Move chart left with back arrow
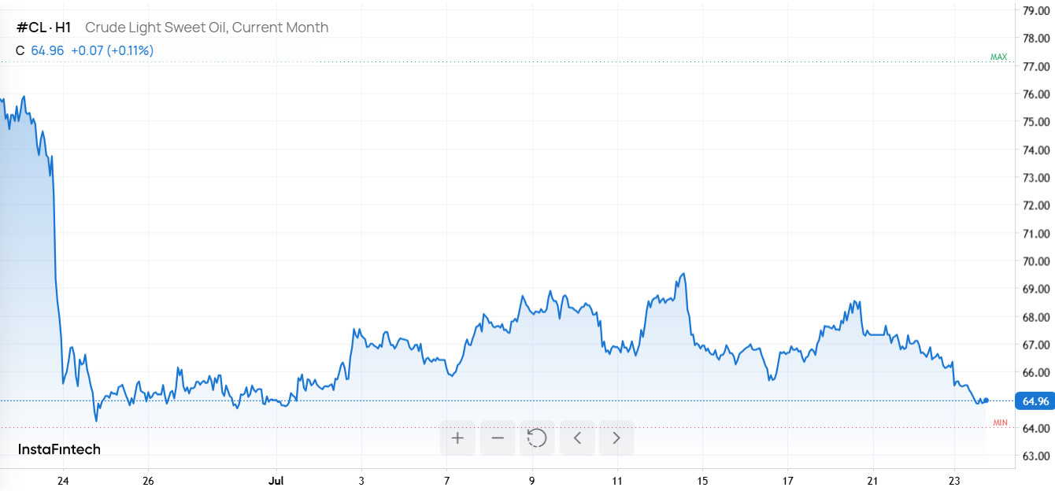 coord(577,437)
